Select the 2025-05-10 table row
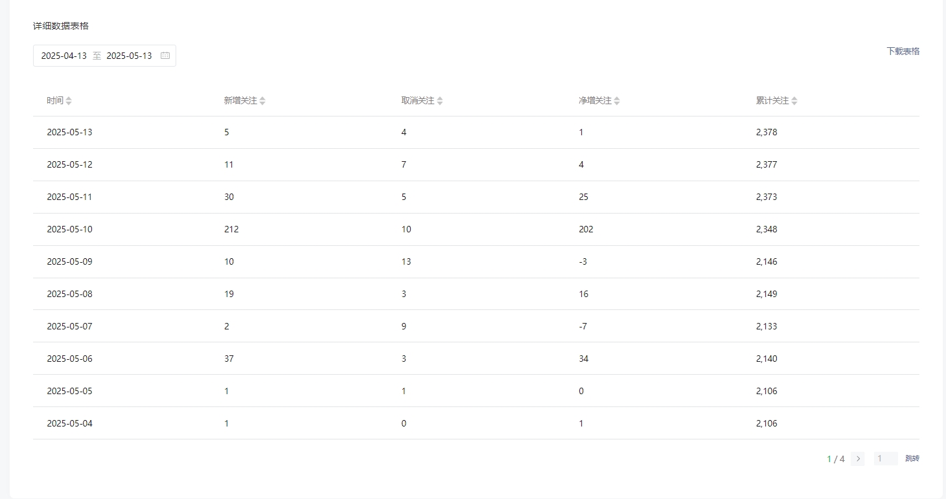Viewport: 946px width, 499px height. coord(476,230)
